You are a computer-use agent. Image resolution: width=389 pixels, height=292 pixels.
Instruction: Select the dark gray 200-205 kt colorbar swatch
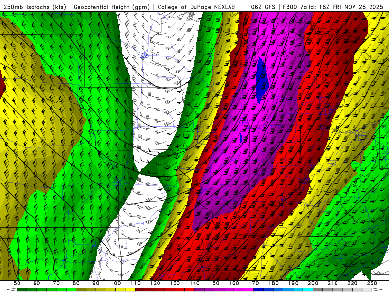click(x=318, y=290)
